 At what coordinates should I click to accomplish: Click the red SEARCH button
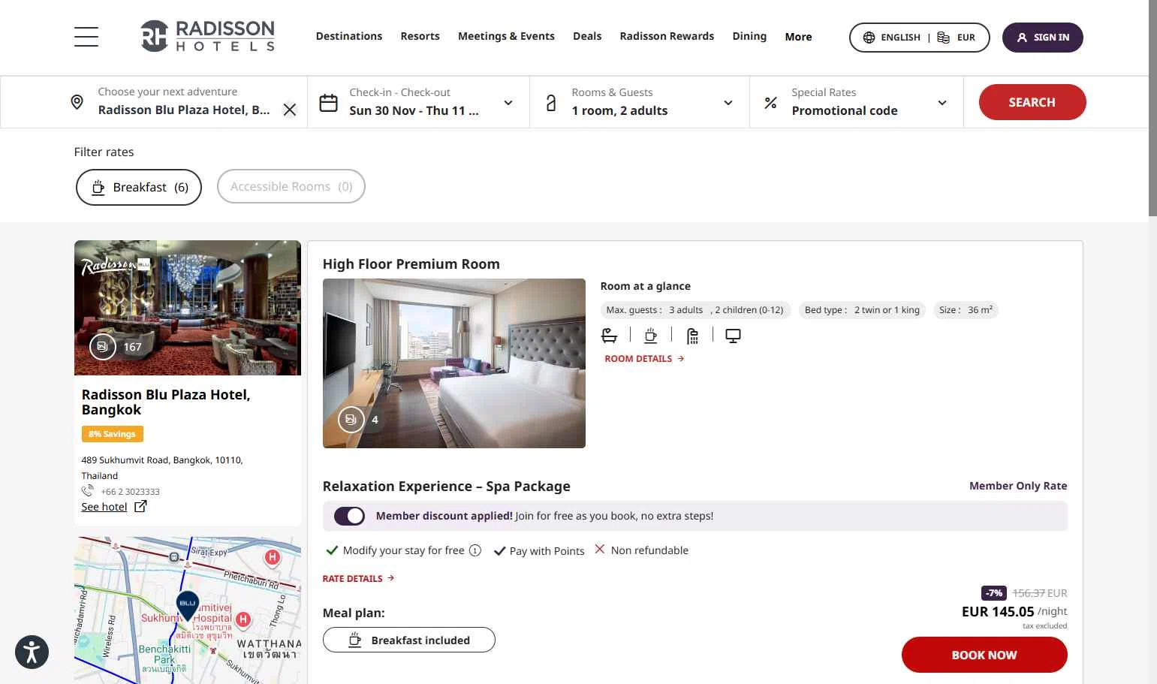pos(1032,102)
